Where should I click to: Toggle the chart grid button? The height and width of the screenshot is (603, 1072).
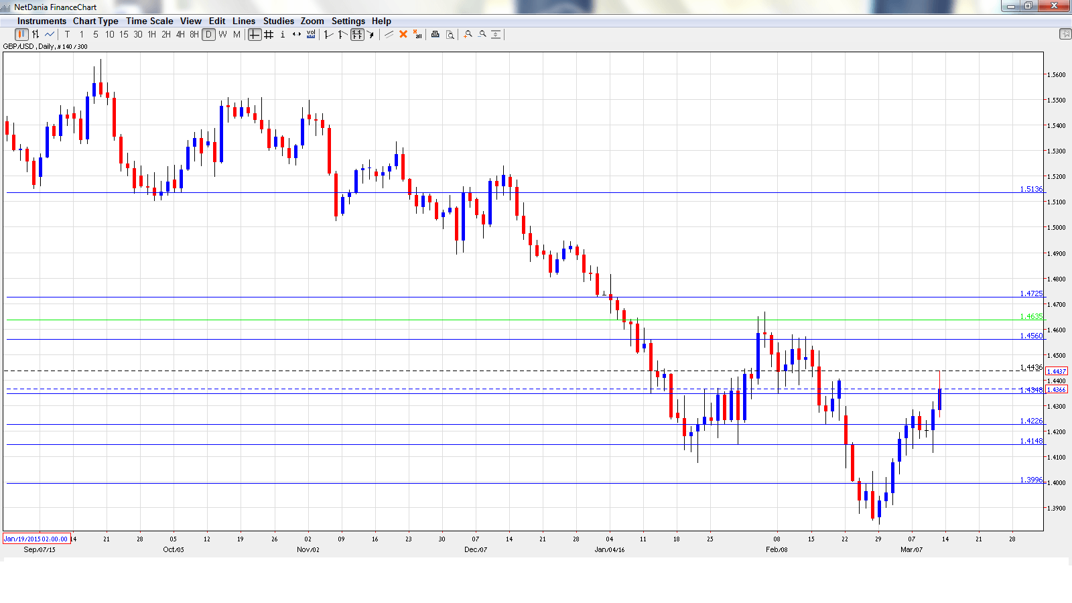[269, 35]
